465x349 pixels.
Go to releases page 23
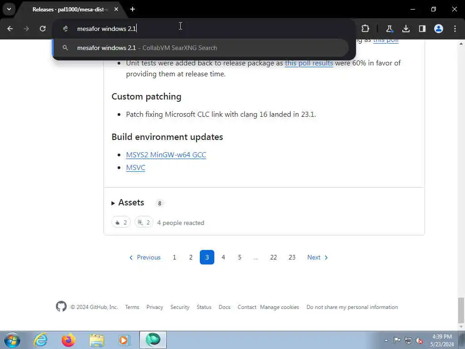(x=292, y=257)
